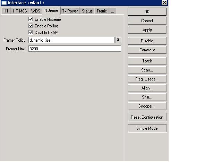Switch to the Traffic tab
Viewport: 222px width, 162px height.
tap(102, 11)
